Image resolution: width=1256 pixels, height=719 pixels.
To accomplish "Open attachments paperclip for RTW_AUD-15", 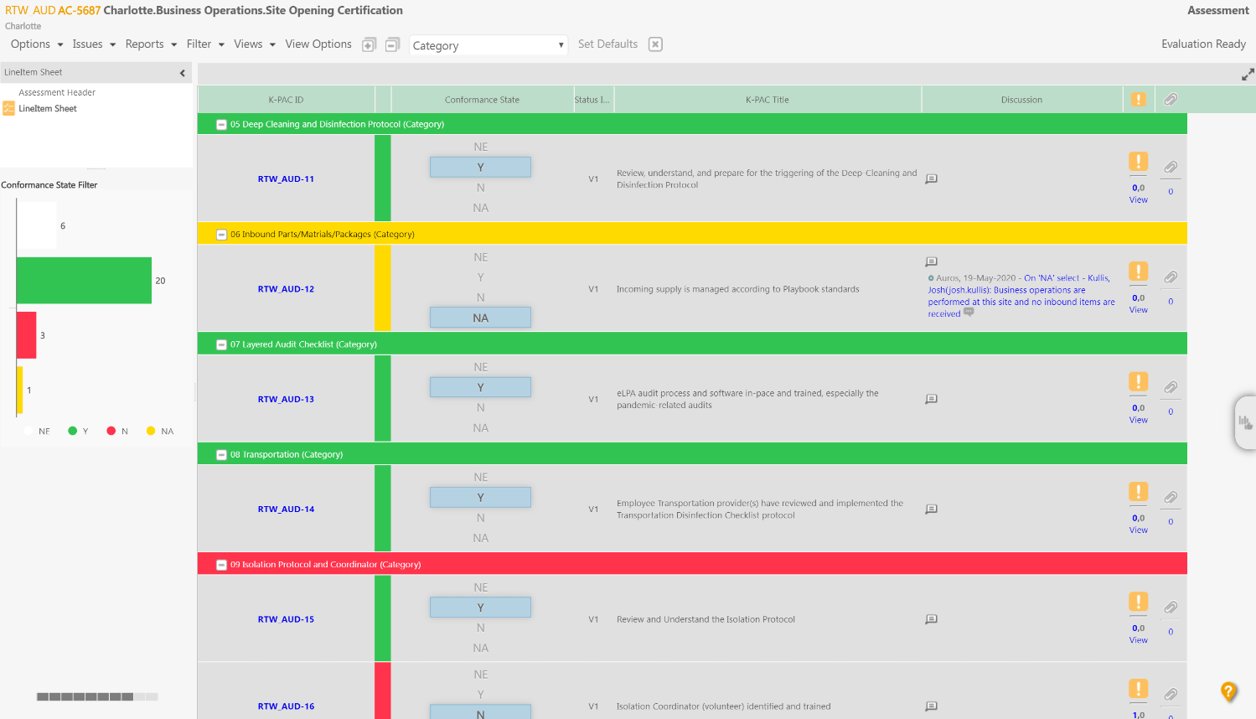I will tap(1171, 608).
